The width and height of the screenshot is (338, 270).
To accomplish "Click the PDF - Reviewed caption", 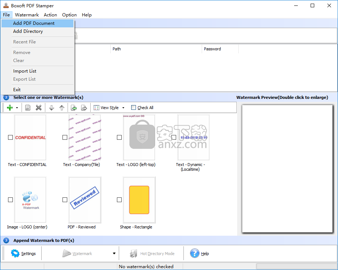I will [81, 227].
